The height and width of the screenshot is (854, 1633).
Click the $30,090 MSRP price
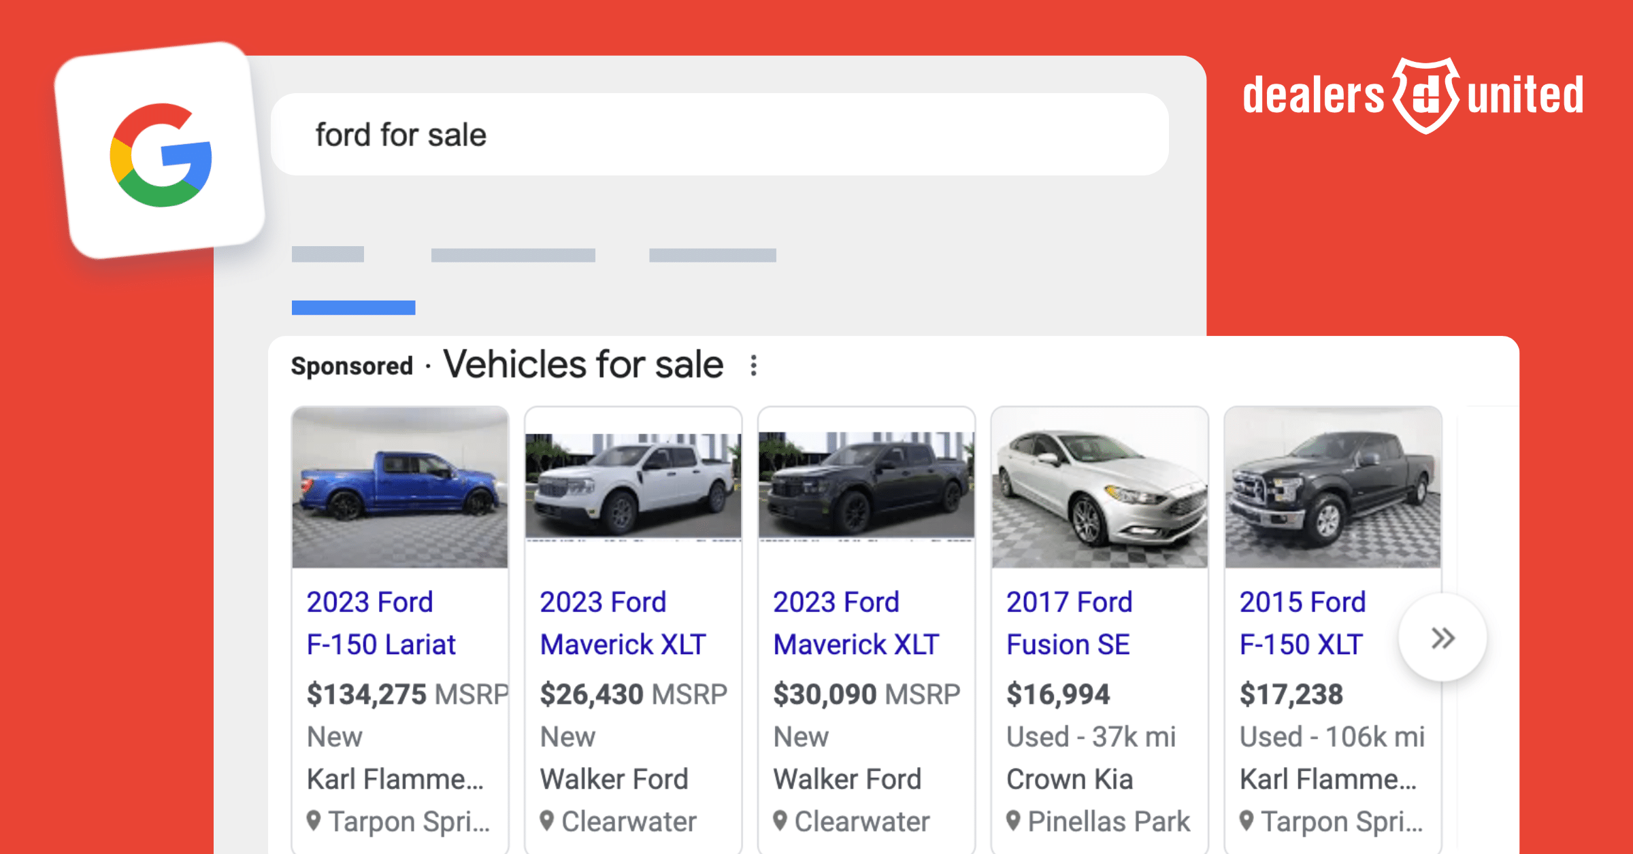[x=867, y=694]
